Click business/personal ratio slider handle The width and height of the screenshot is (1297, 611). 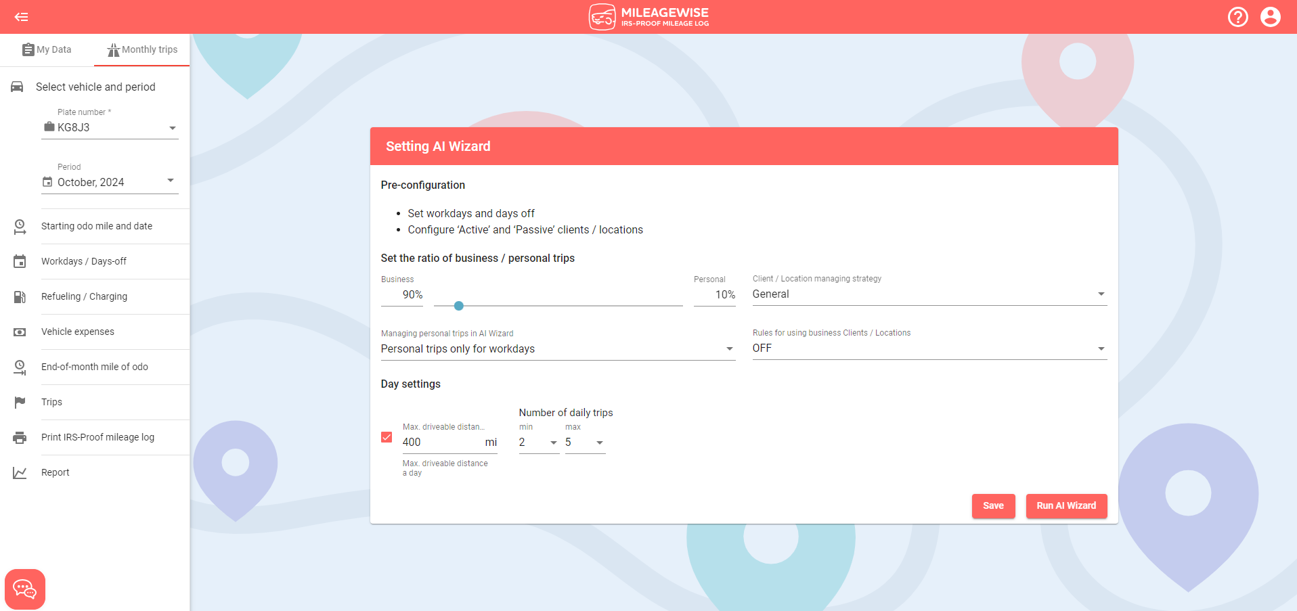(x=459, y=306)
